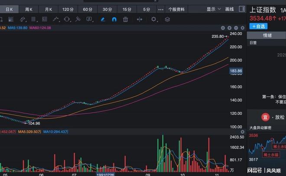Open the chart settings gear in toolbar
The height and width of the screenshot is (176, 286).
pyautogui.click(x=153, y=19)
